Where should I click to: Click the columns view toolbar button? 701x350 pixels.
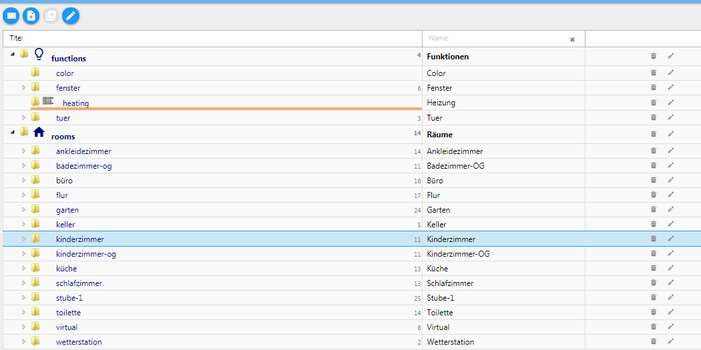point(11,15)
